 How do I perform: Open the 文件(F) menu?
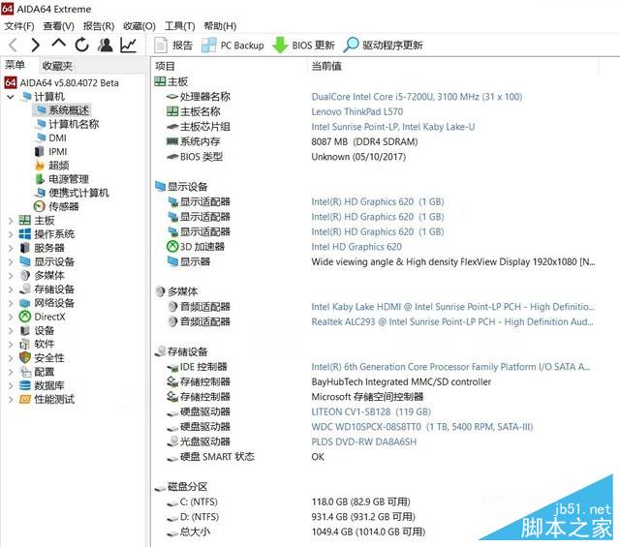tap(19, 26)
